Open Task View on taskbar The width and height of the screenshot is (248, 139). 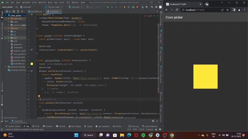pos(101,135)
